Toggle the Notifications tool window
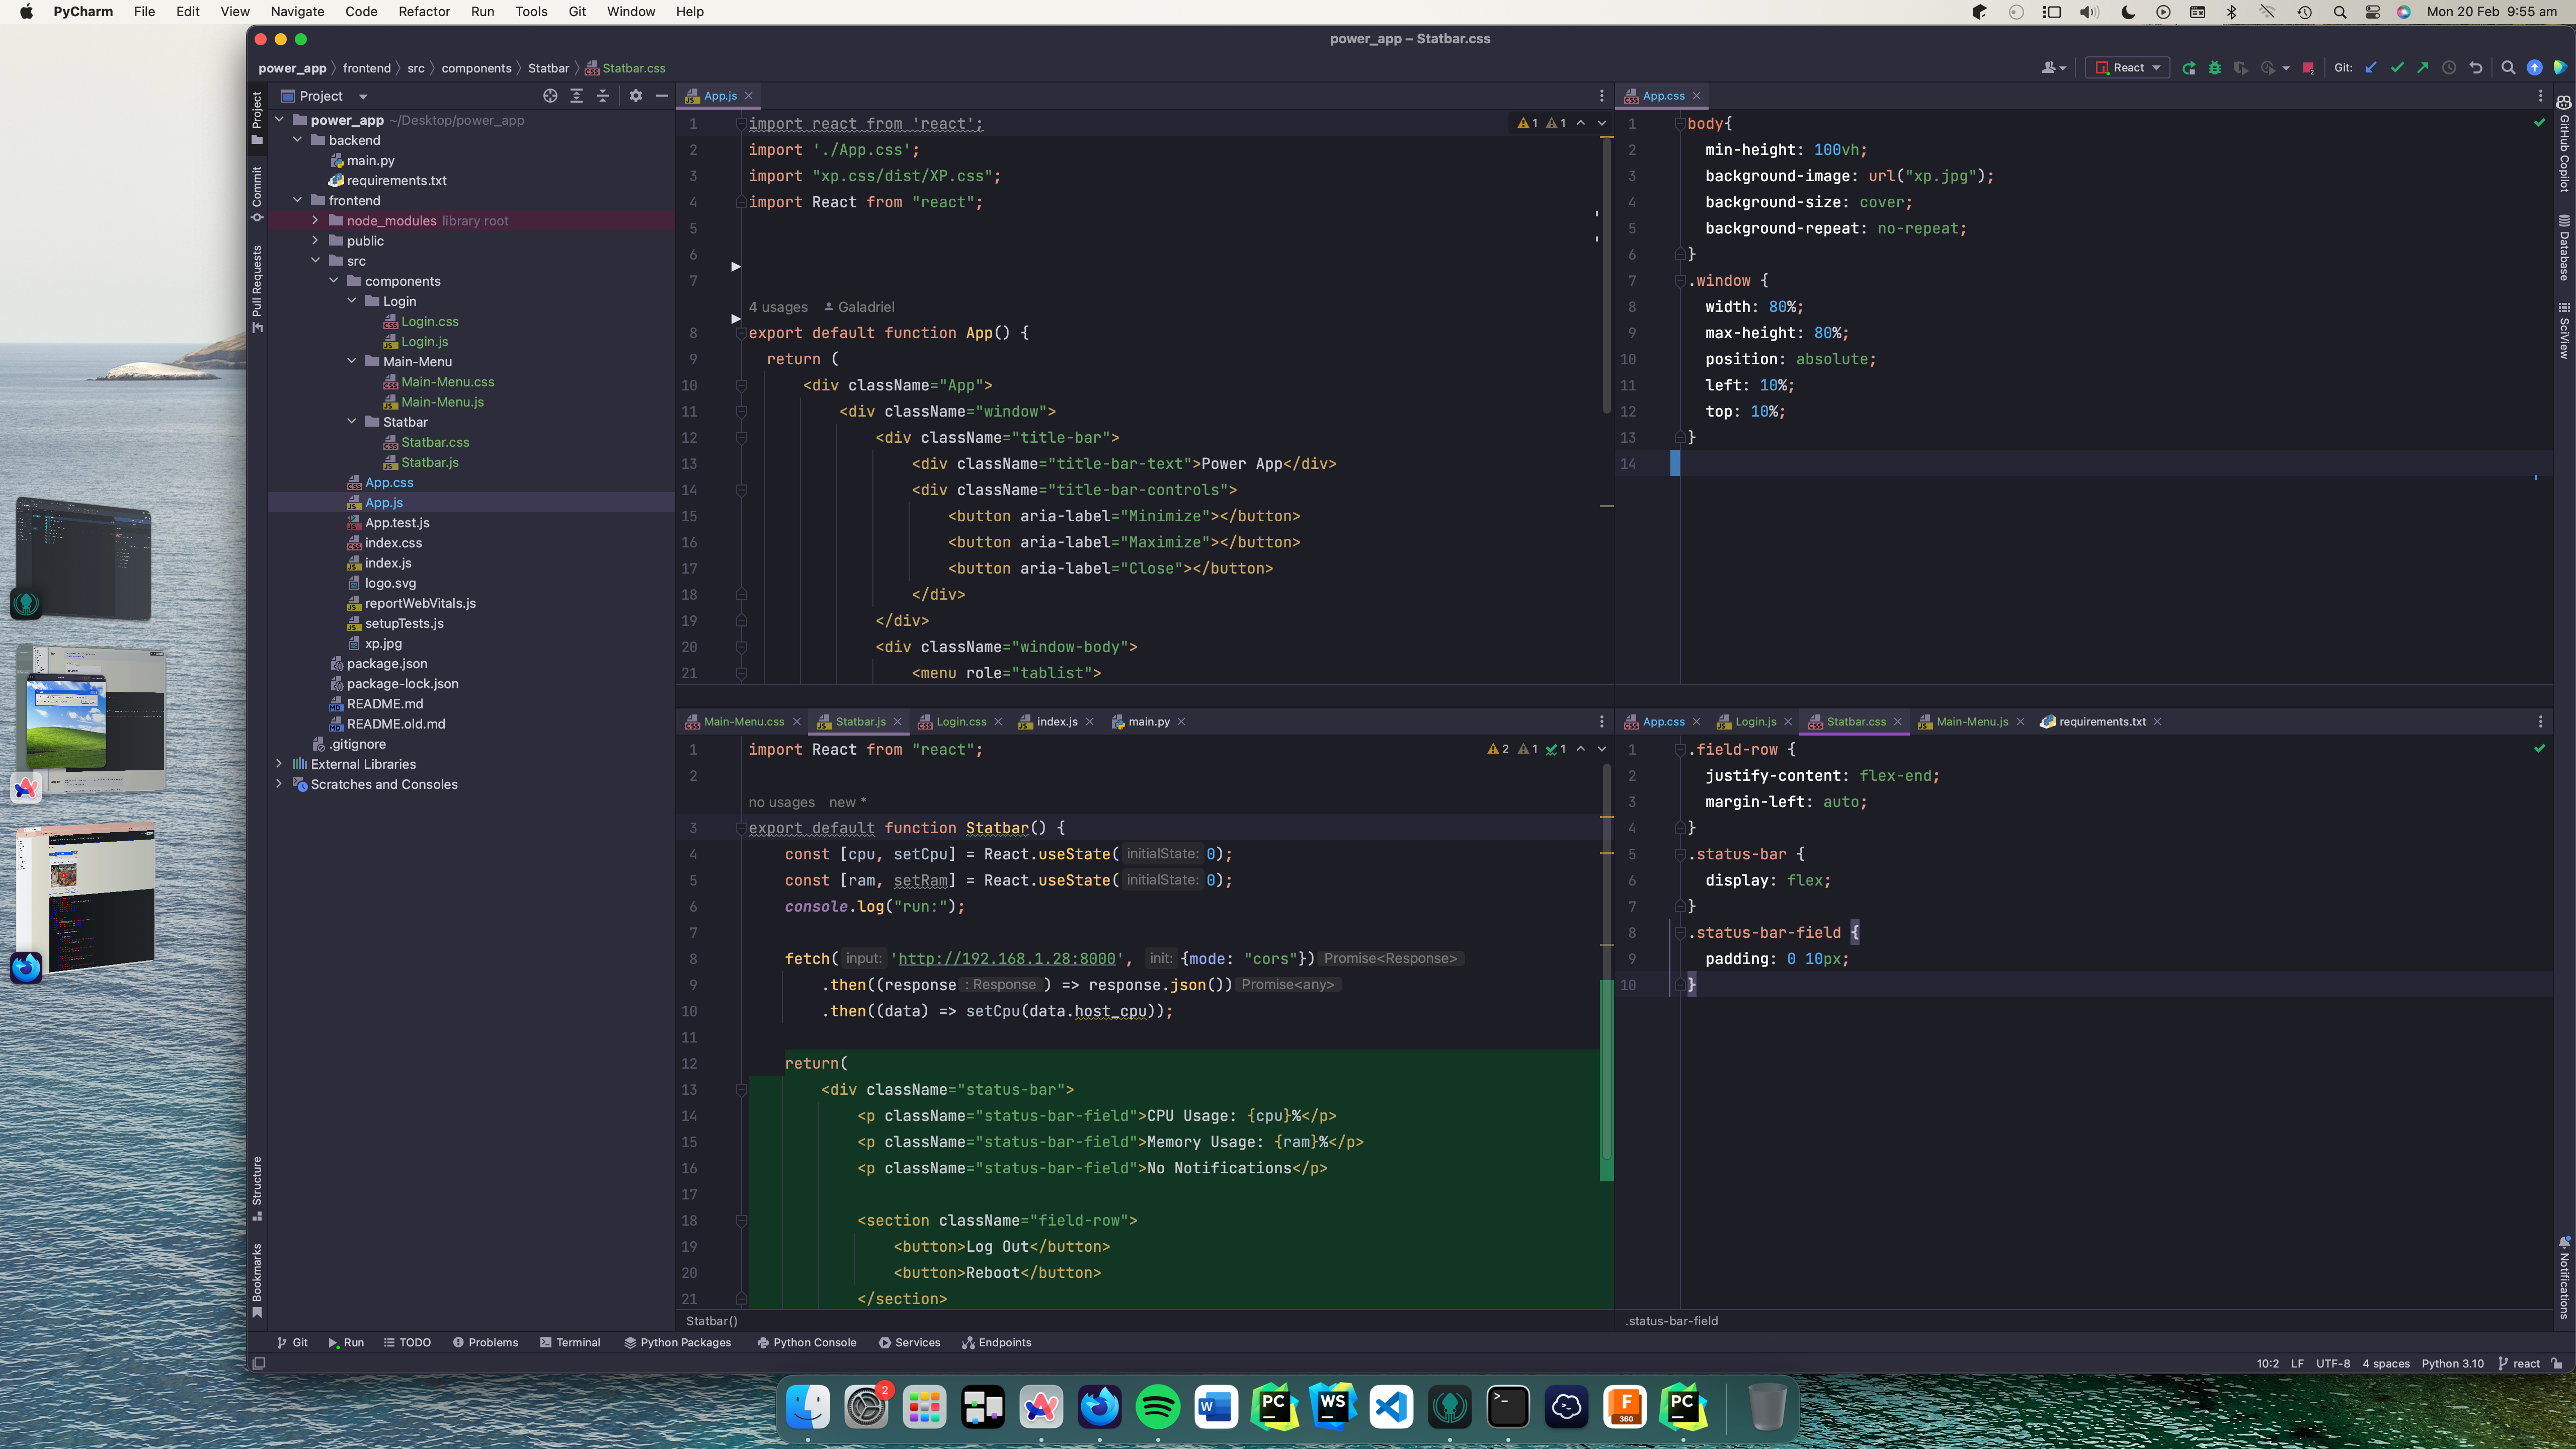This screenshot has width=2576, height=1449. [2564, 1278]
